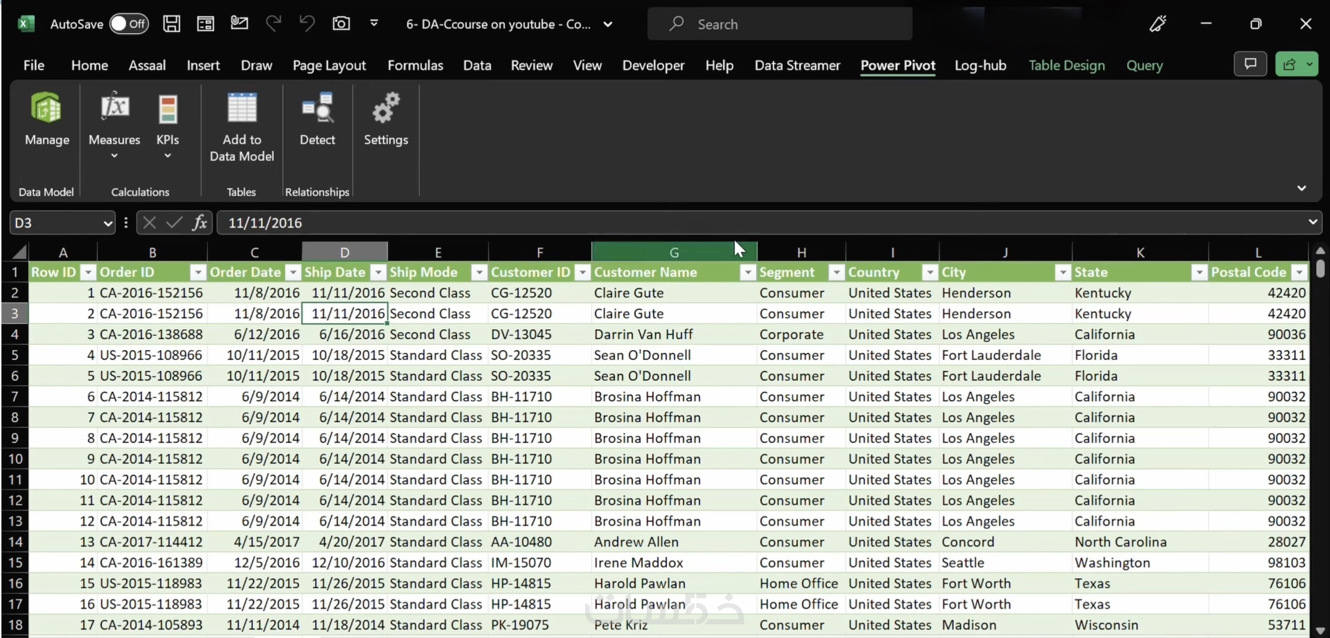Open the Ship Mode filter dropdown

479,272
